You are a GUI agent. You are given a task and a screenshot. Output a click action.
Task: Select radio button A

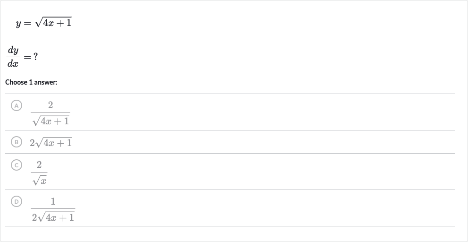(17, 105)
